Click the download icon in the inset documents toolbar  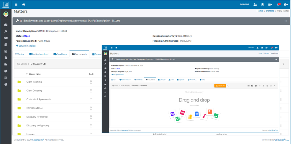pos(263,86)
